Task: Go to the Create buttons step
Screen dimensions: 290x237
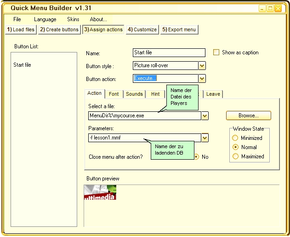Action: coord(59,29)
